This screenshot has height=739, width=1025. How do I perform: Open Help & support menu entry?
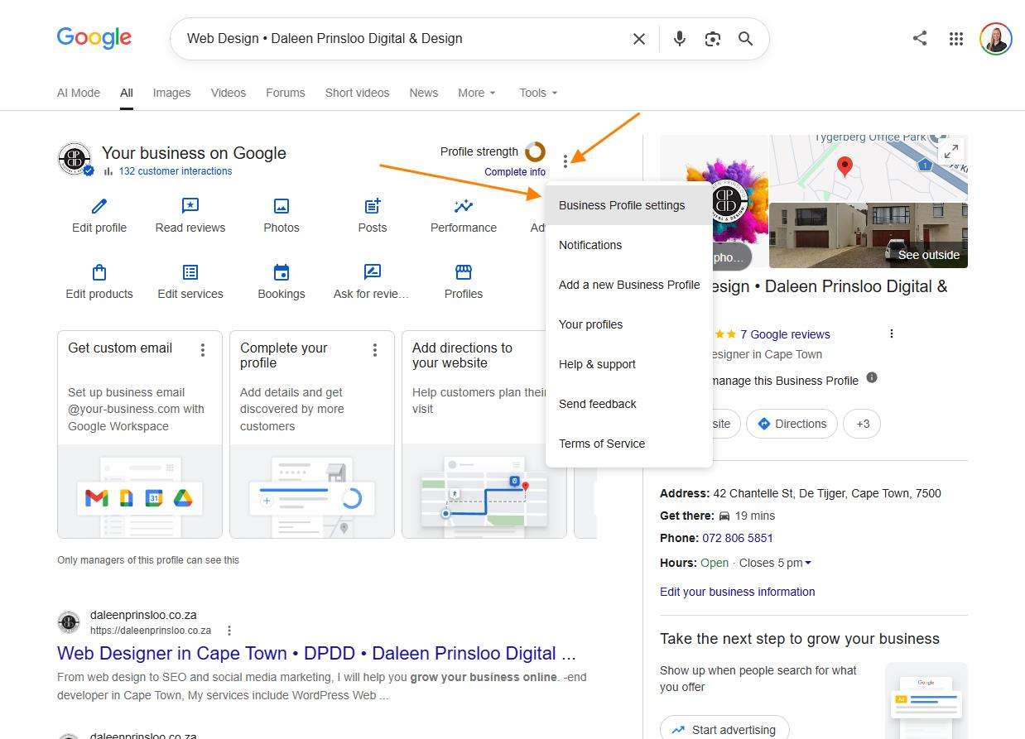(629, 364)
